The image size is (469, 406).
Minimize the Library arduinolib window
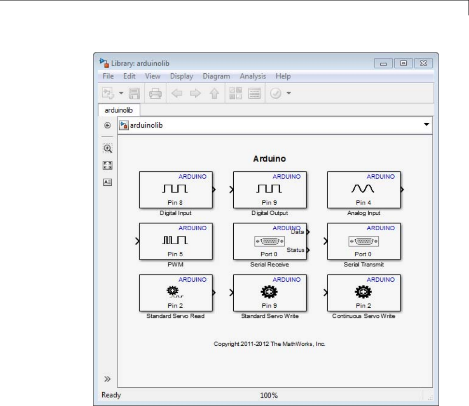pyautogui.click(x=384, y=64)
